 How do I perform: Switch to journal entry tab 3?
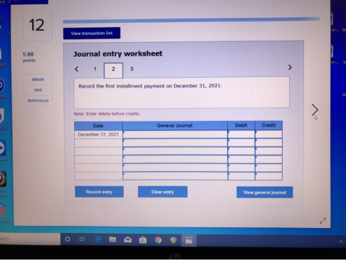132,69
